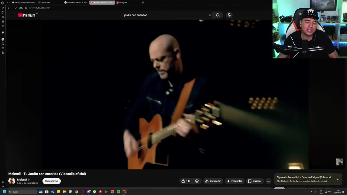Open a new tab with plus button
This screenshot has width=347, height=195.
[143, 2]
